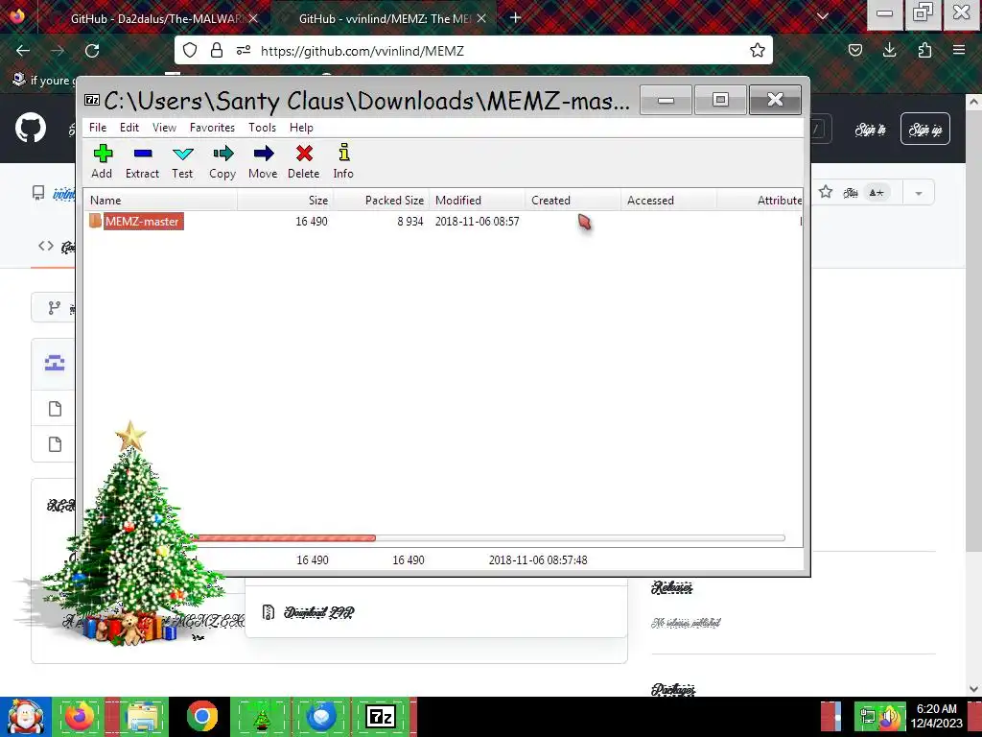Sort by the Modified column header
Screen dimensions: 982x737
click(x=478, y=201)
